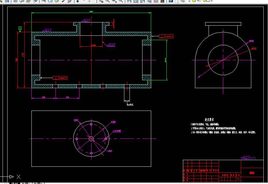Open the Sheet Set Manager icon
268x184 pixels.
(x=149, y=1)
